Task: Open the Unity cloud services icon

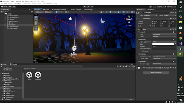Action: tap(10, 7)
